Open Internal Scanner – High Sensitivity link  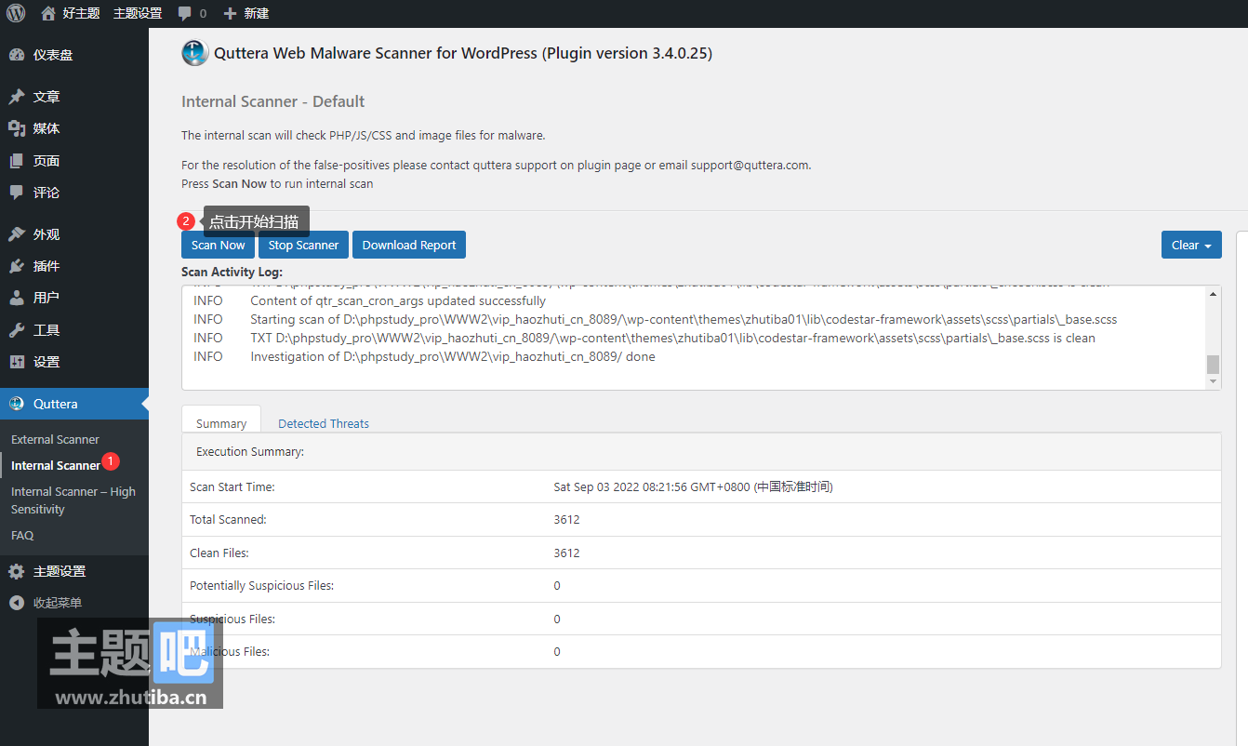(73, 500)
